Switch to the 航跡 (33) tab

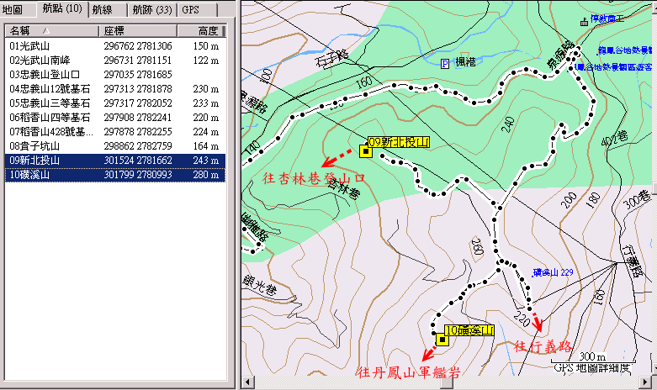(x=151, y=10)
